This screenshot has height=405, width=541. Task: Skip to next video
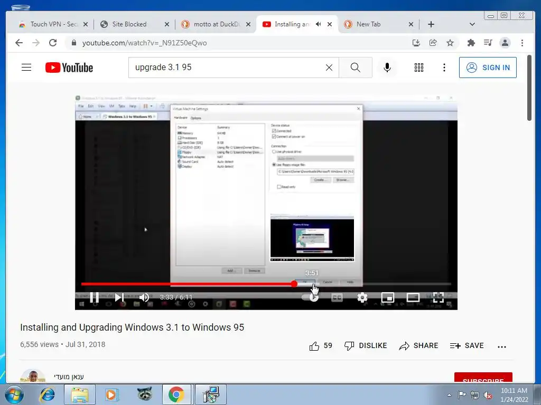coord(119,297)
